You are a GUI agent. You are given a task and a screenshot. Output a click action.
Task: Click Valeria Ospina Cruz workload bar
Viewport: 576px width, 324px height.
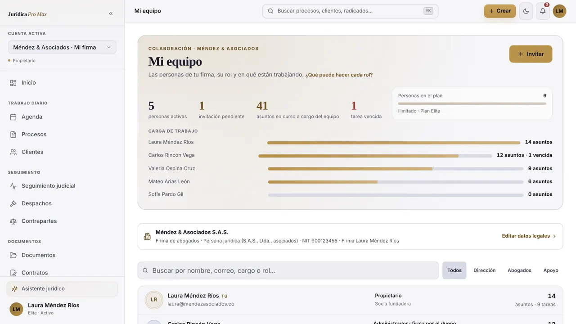tap(396, 169)
